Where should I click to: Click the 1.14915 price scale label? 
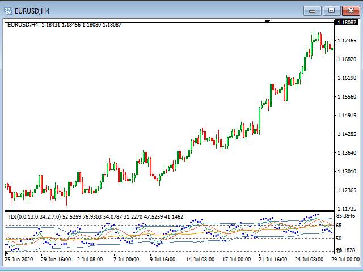point(345,116)
